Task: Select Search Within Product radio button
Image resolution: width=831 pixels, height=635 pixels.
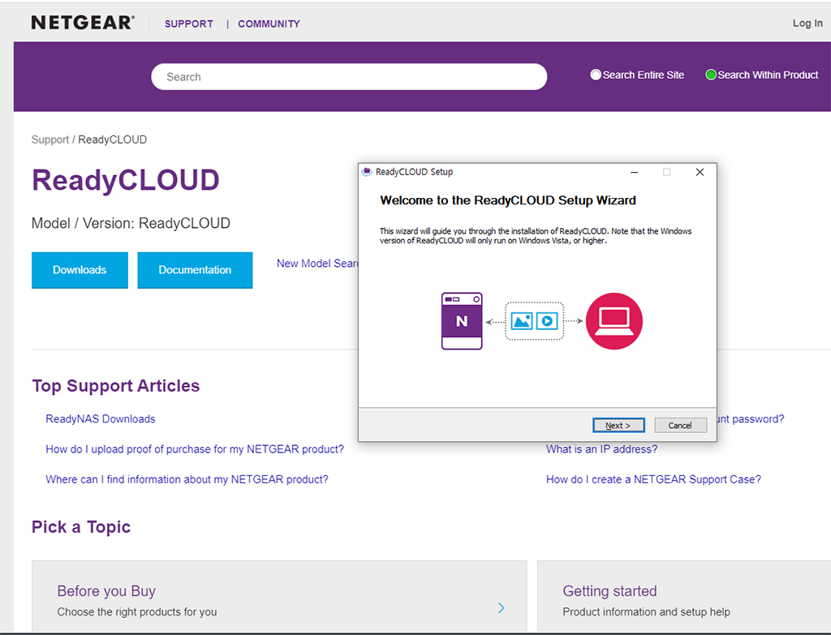Action: click(711, 75)
